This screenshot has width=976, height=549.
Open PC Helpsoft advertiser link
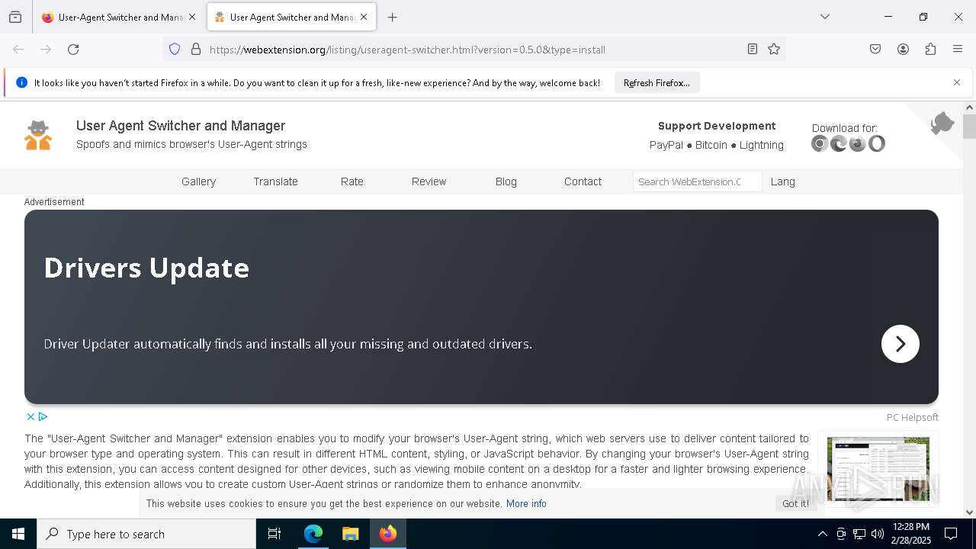pos(912,417)
